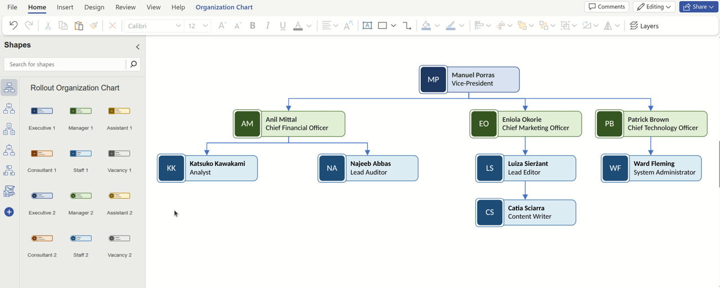This screenshot has height=288, width=720.
Task: Toggle underline formatting
Action: (283, 26)
